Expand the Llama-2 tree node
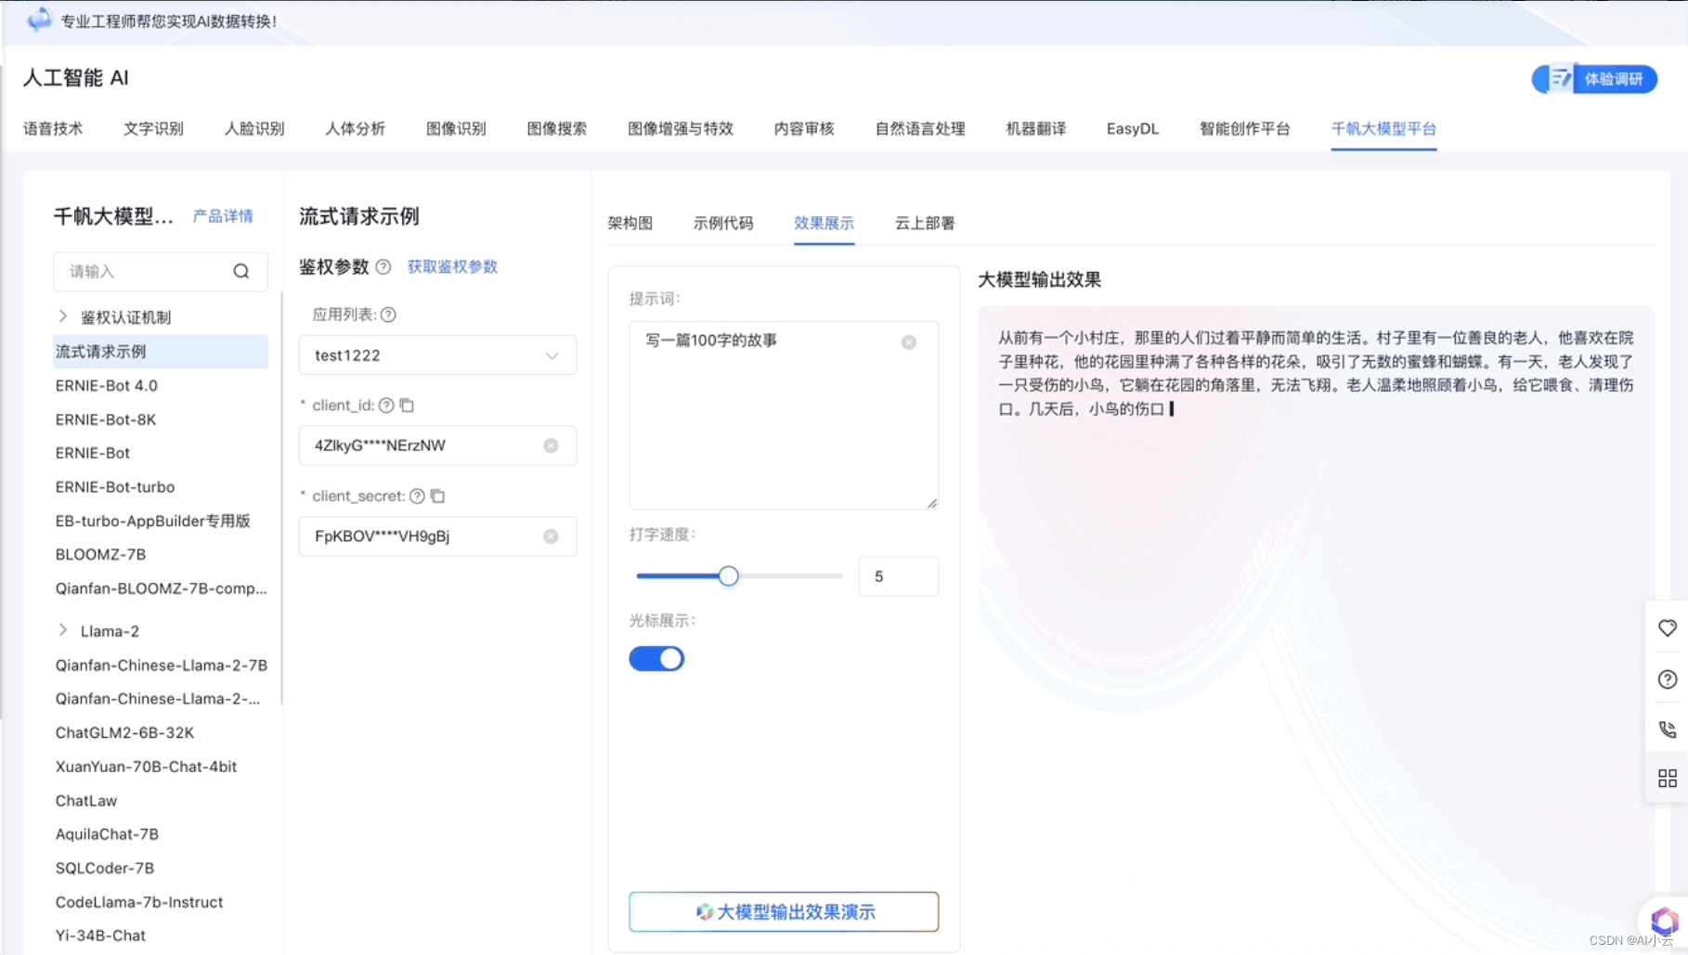The height and width of the screenshot is (955, 1688). [62, 630]
